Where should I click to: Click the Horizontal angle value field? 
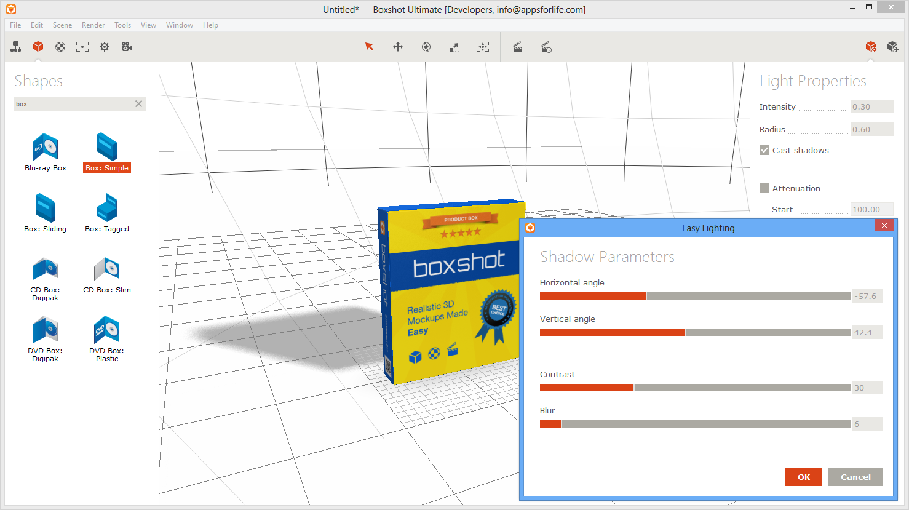click(868, 296)
